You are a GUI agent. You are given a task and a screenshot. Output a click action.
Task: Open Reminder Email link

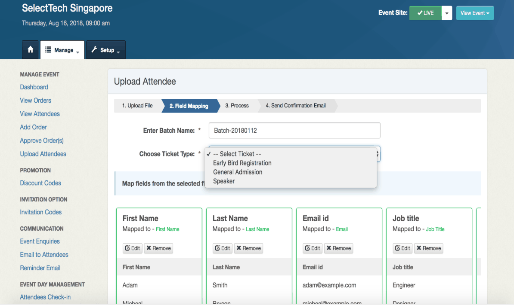[40, 268]
